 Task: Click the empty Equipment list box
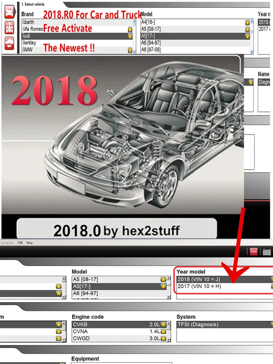click(x=122, y=363)
